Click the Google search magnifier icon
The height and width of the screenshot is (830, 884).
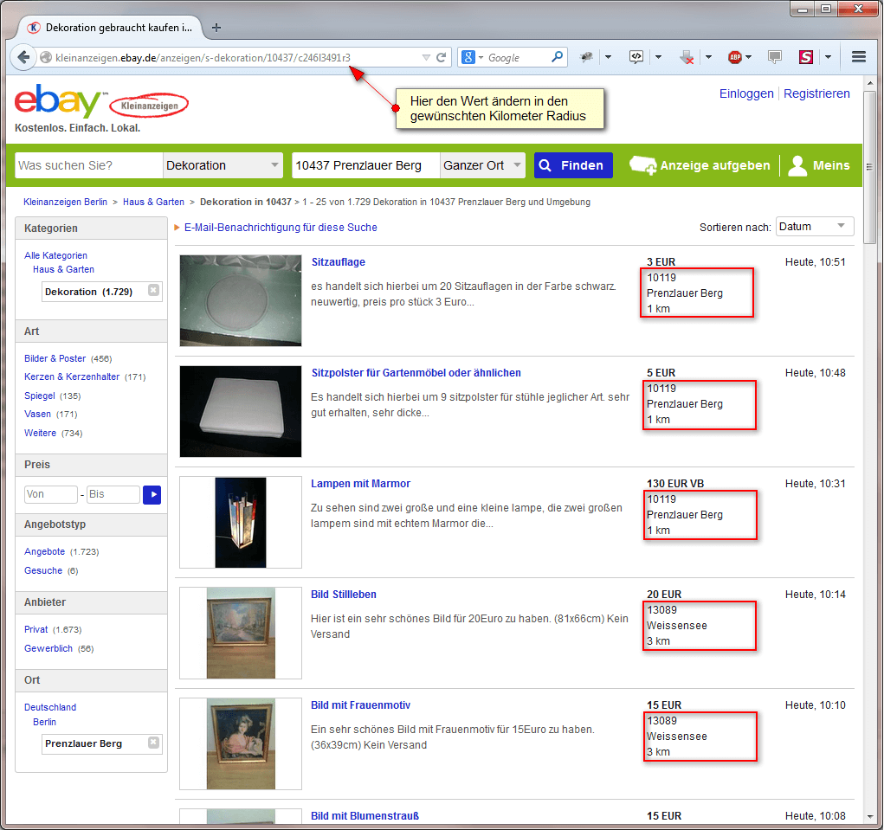click(x=557, y=56)
